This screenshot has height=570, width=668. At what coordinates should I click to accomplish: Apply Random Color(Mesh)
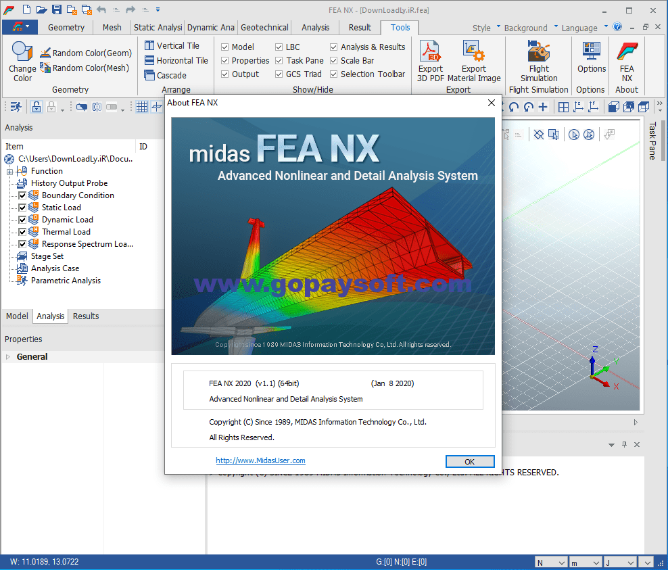85,68
